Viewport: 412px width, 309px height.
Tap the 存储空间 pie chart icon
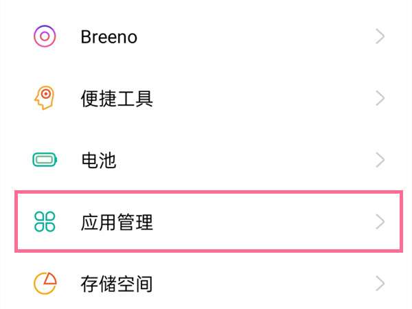coord(45,283)
